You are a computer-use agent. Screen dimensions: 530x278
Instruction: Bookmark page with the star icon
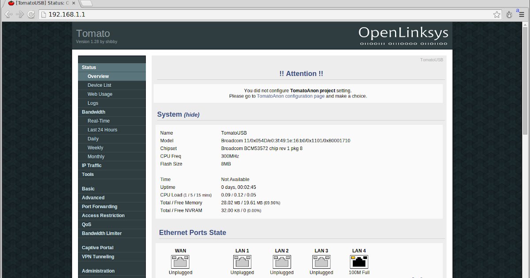tap(497, 14)
